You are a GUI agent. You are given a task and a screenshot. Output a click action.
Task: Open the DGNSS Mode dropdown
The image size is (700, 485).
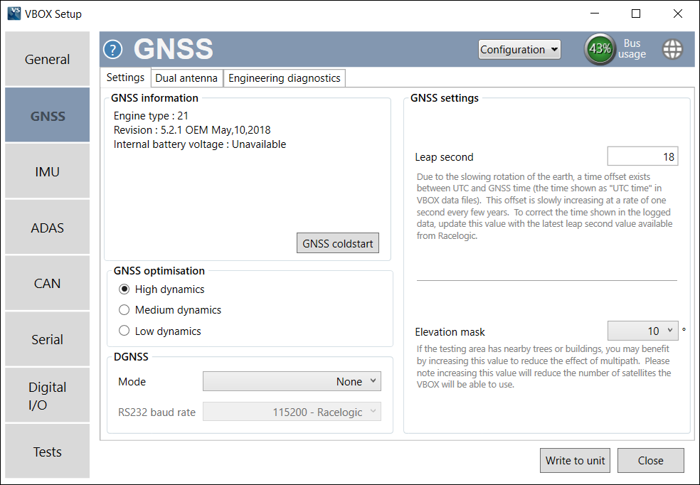(x=292, y=381)
